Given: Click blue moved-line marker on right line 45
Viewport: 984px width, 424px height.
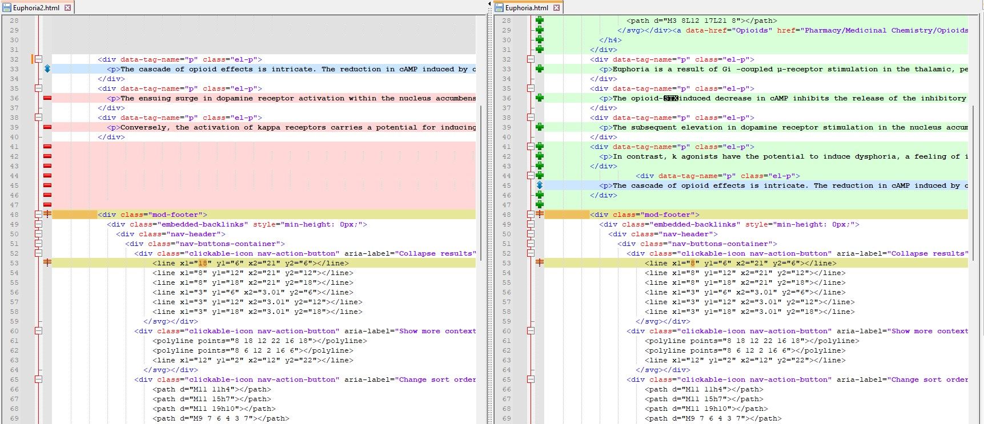Looking at the screenshot, I should [x=540, y=185].
